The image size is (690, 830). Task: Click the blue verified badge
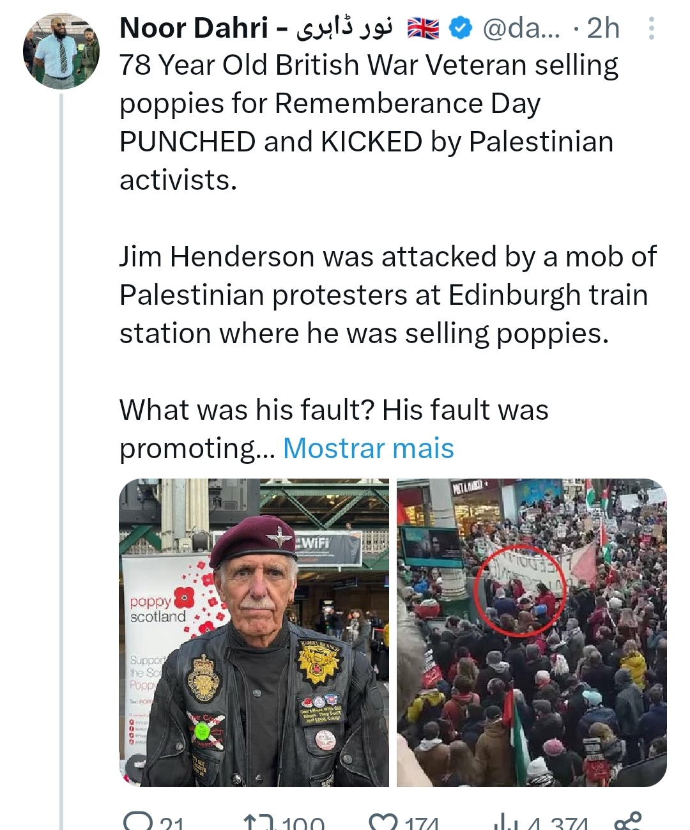tap(461, 28)
